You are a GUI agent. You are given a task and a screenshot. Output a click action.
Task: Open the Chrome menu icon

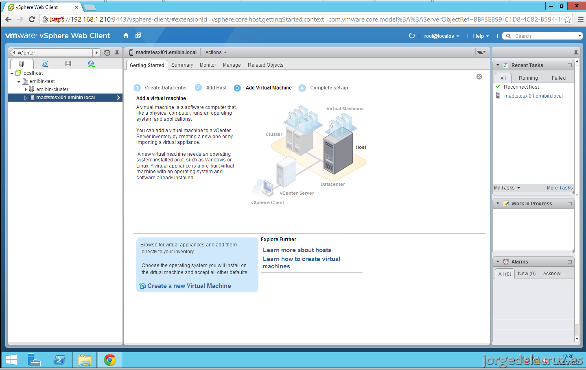point(581,19)
